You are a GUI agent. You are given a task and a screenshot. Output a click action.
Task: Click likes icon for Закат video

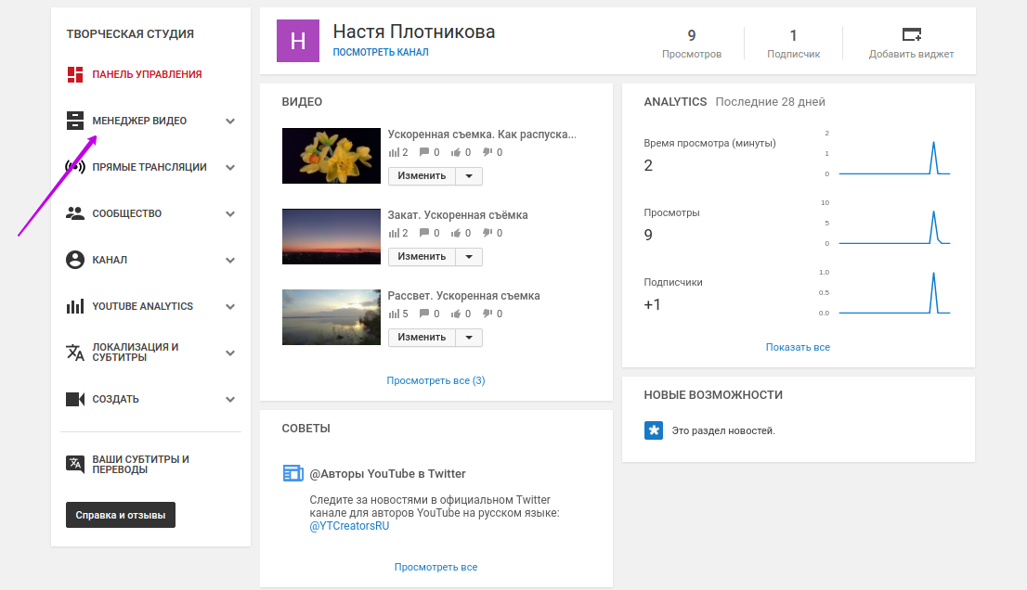(x=456, y=233)
